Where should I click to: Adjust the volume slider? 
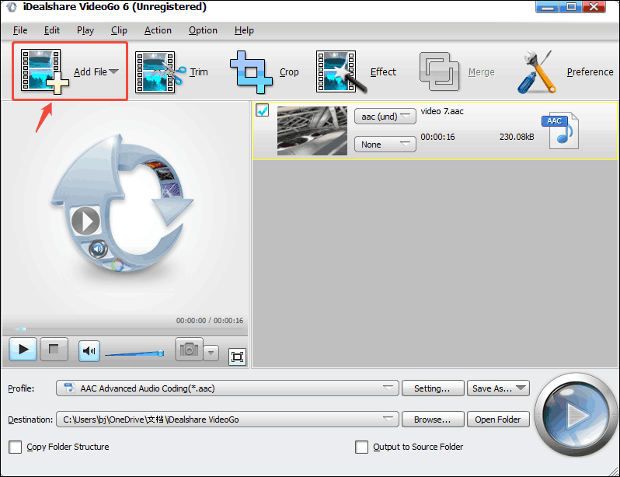134,353
